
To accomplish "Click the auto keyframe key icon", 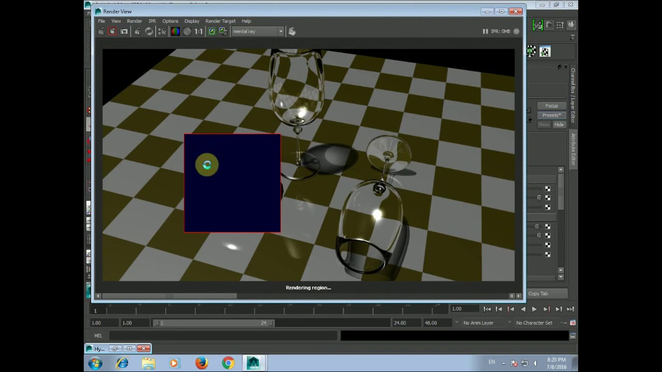I will (563, 323).
